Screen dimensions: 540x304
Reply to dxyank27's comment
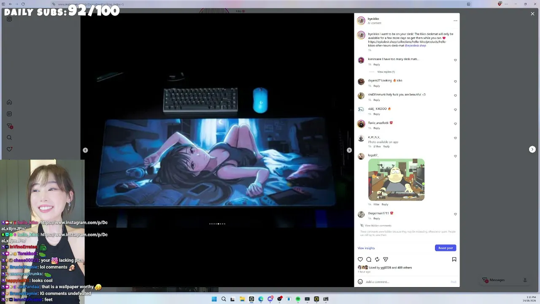377,86
